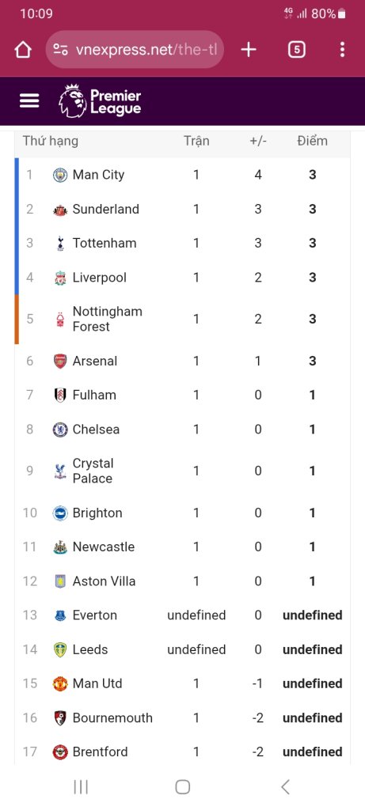The width and height of the screenshot is (365, 810).
Task: Tap Android recent apps button
Action: pyautogui.click(x=81, y=787)
